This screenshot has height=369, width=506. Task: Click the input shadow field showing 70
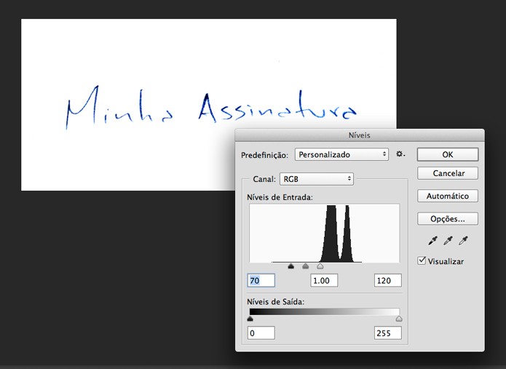(x=261, y=280)
